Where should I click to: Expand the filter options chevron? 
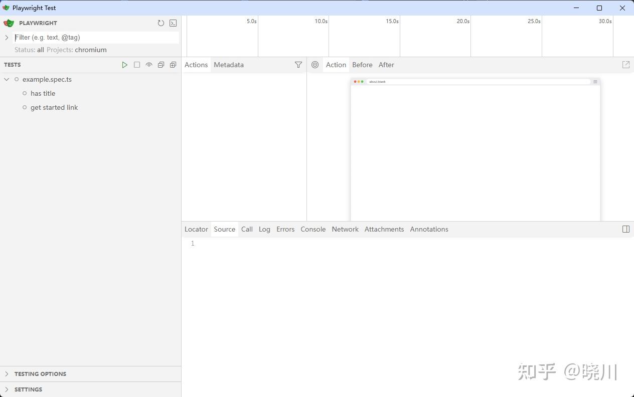[x=7, y=38]
